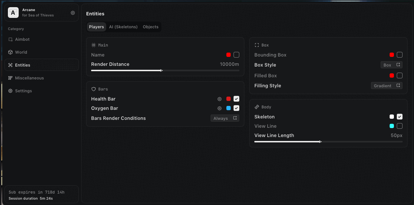Image resolution: width=414 pixels, height=205 pixels.
Task: Expand the Filling Style Gradient dropdown
Action: [386, 86]
